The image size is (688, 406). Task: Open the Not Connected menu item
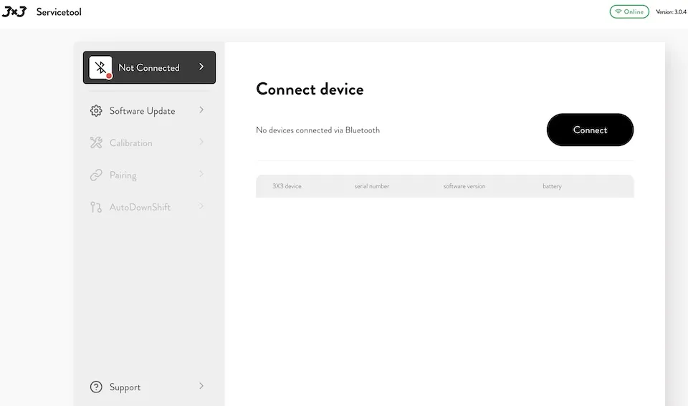(149, 67)
